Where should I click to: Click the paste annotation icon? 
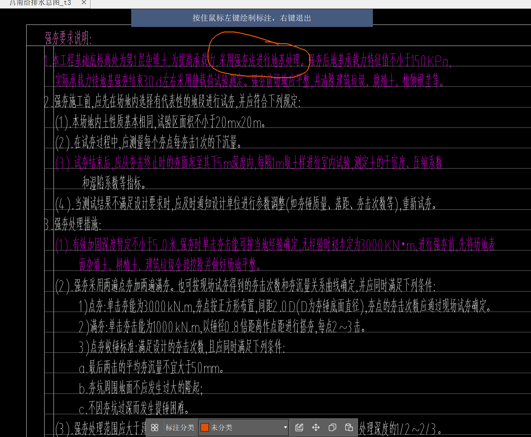pyautogui.click(x=349, y=428)
